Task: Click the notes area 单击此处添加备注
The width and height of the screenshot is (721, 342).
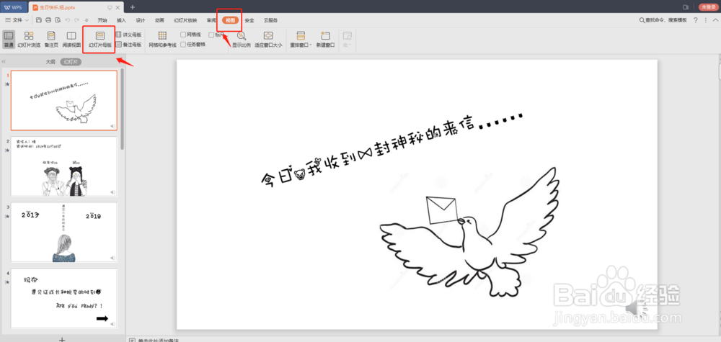Action: point(158,340)
